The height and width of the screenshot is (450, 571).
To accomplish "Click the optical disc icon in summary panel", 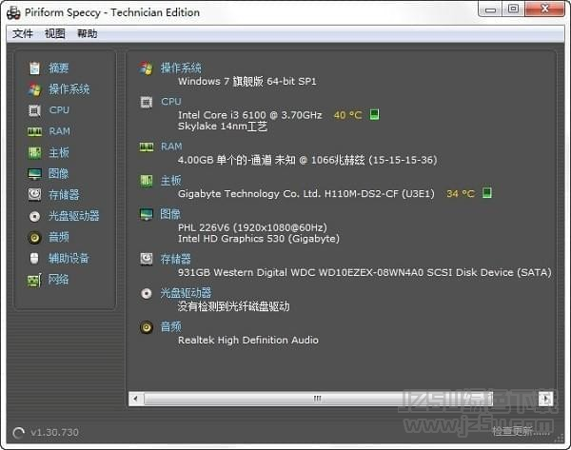I will click(147, 293).
